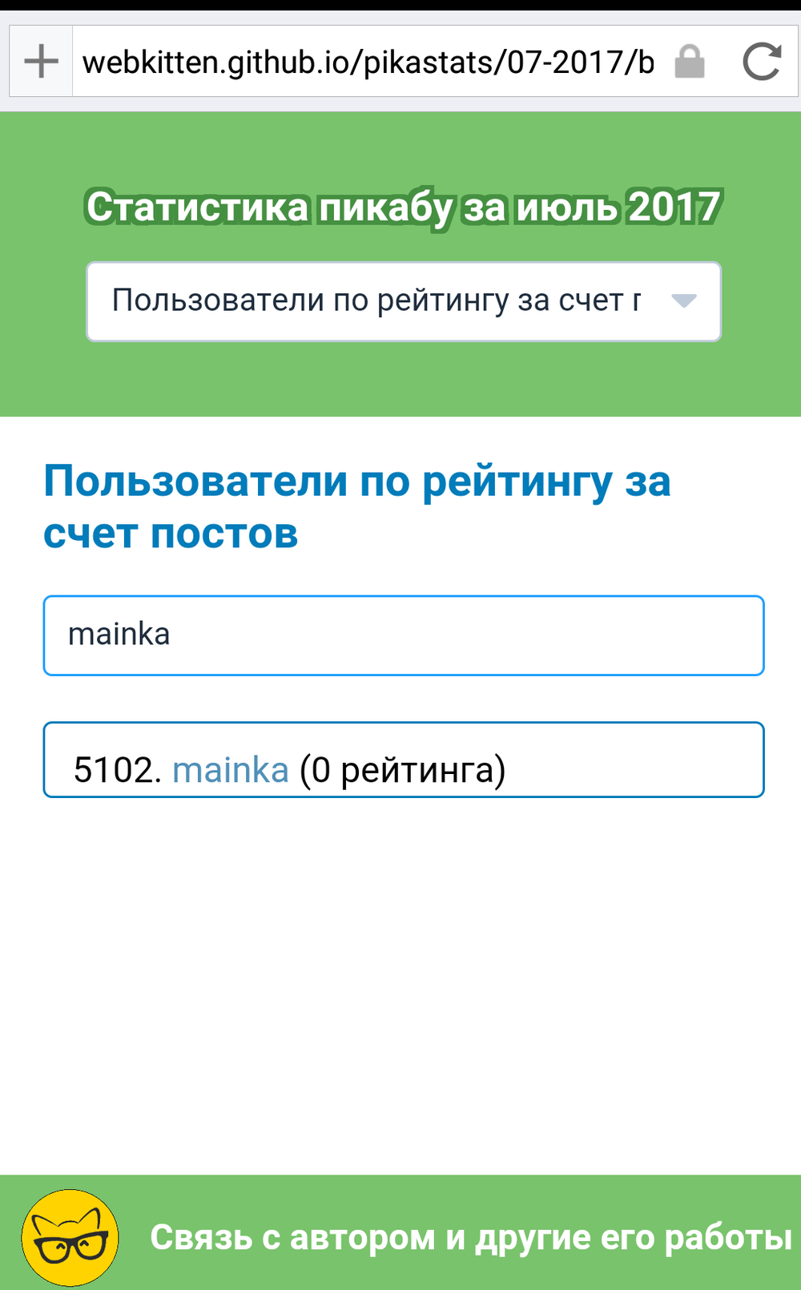The image size is (801, 1290).
Task: Click the padlock security icon
Action: click(x=689, y=62)
